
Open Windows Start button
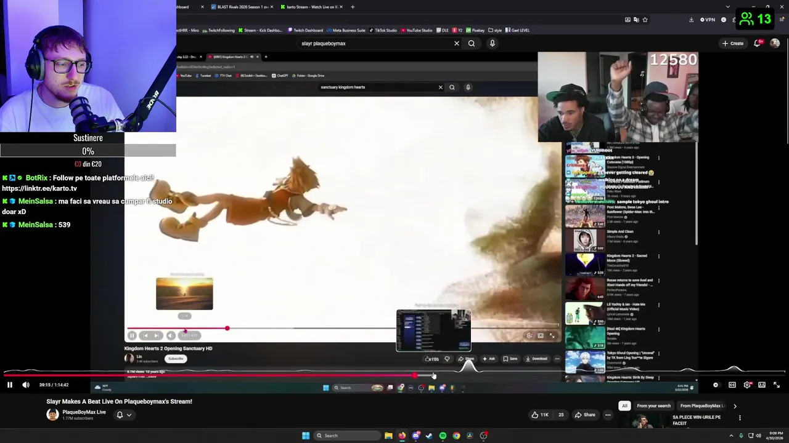(x=306, y=436)
